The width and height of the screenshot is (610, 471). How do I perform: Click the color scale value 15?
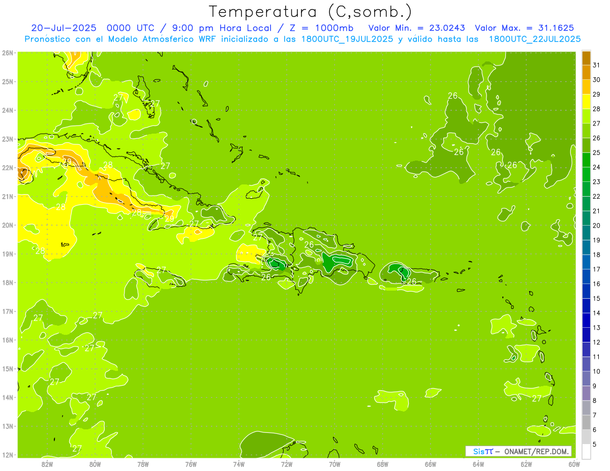[597, 298]
